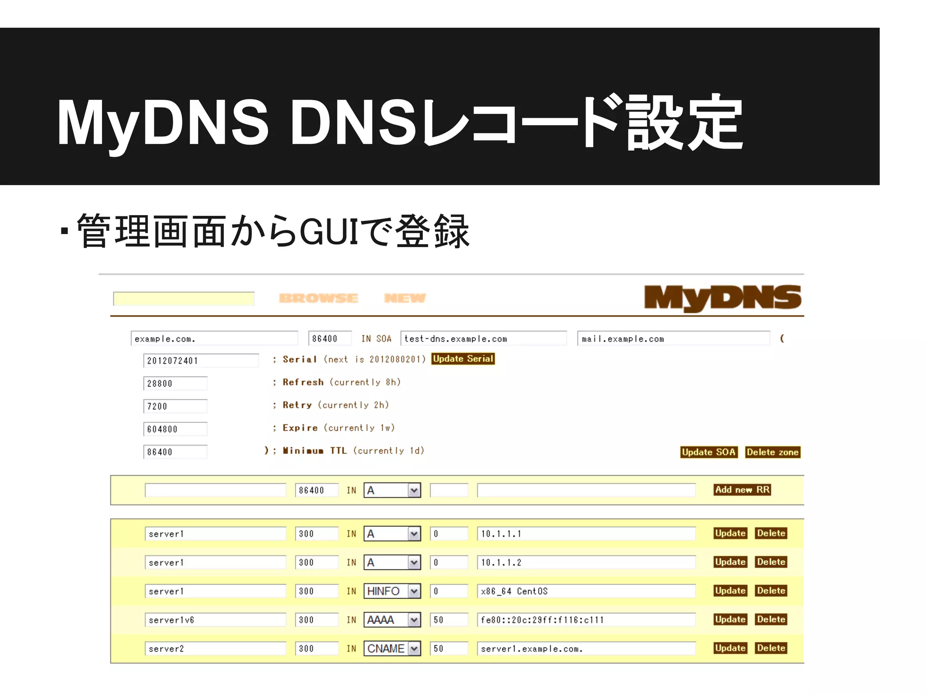Click the 10.1.1.1 data field
Viewport: 926px width, 694px height.
[586, 534]
